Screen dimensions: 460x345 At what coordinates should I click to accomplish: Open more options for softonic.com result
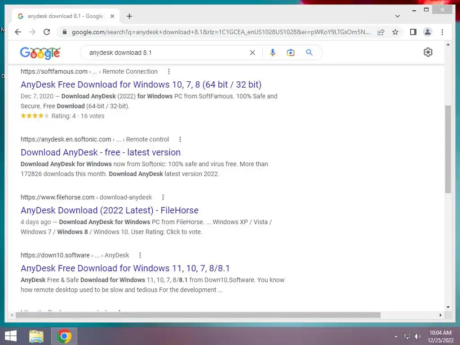coord(180,139)
